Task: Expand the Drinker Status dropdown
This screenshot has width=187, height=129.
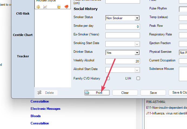Action: tap(137, 53)
